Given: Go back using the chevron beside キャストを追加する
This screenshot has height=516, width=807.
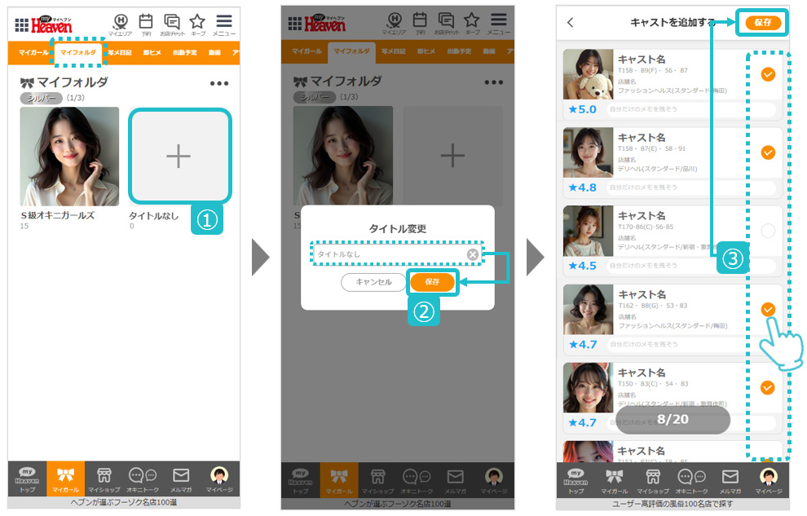Looking at the screenshot, I should tap(571, 23).
